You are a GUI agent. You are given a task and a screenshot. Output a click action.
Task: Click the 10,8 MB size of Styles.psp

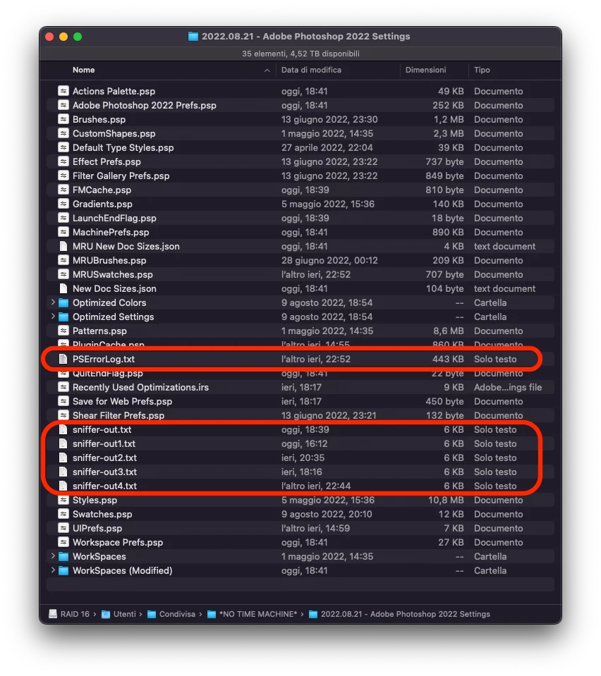pyautogui.click(x=446, y=500)
